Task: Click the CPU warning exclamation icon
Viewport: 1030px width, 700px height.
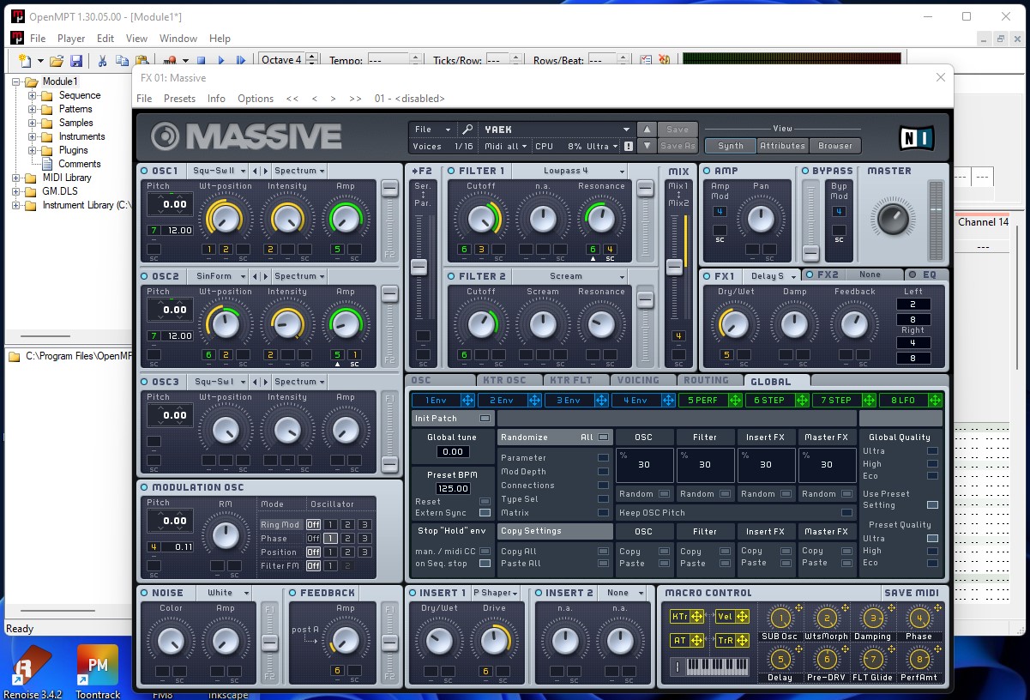Action: (629, 146)
